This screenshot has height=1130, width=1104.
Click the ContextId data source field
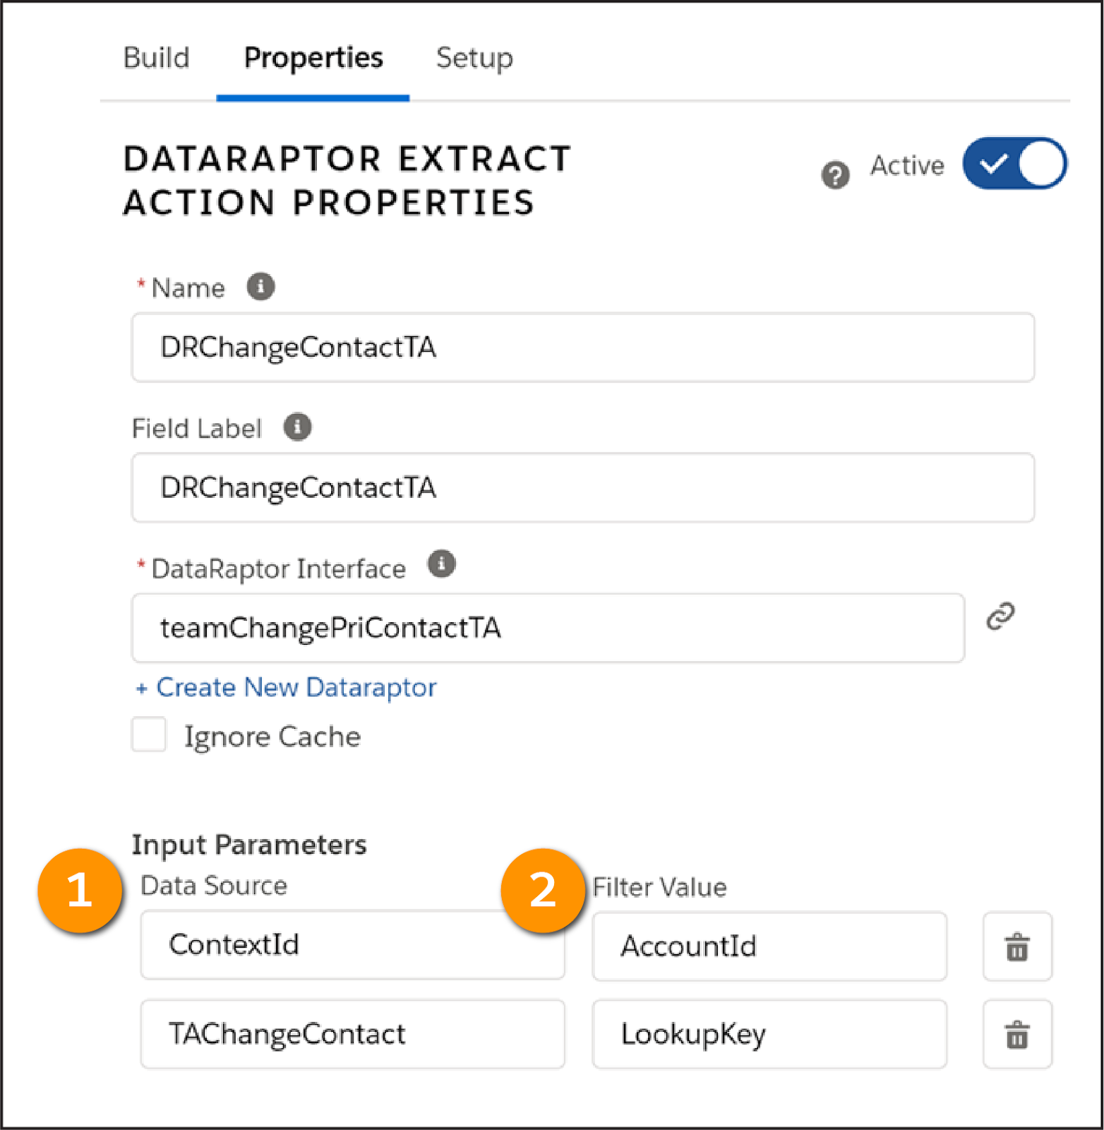[352, 945]
